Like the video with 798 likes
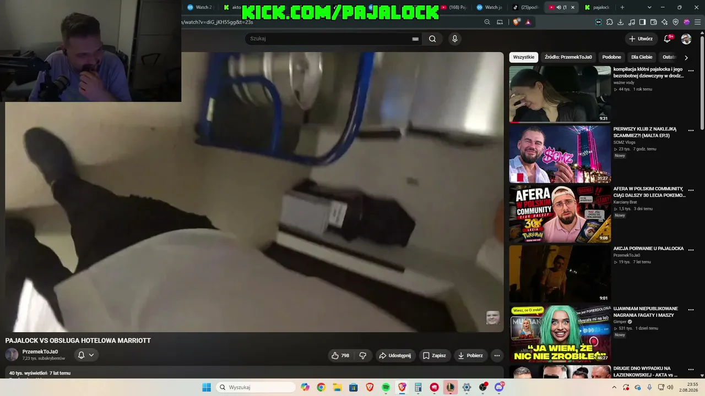The width and height of the screenshot is (705, 396). [340, 355]
